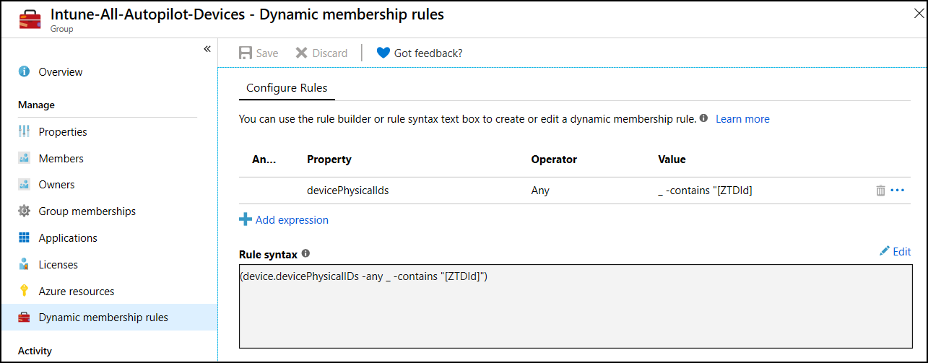Click the Discard button

(322, 53)
